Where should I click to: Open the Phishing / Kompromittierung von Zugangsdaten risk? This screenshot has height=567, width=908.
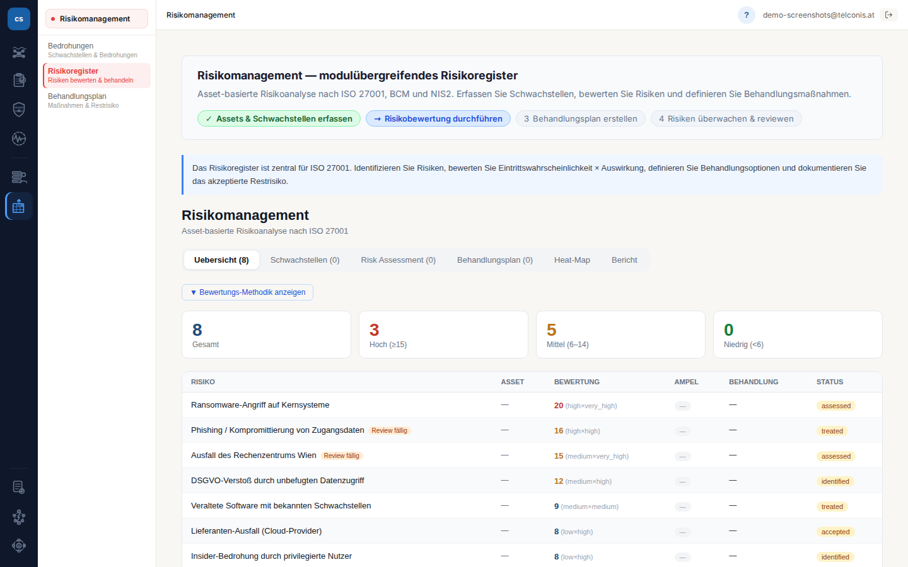277,430
